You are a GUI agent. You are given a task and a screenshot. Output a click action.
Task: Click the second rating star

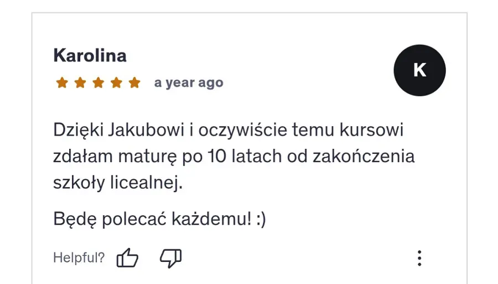tap(80, 83)
